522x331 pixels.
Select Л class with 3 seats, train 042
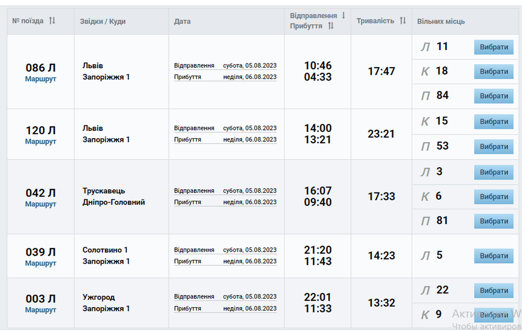[x=494, y=172]
